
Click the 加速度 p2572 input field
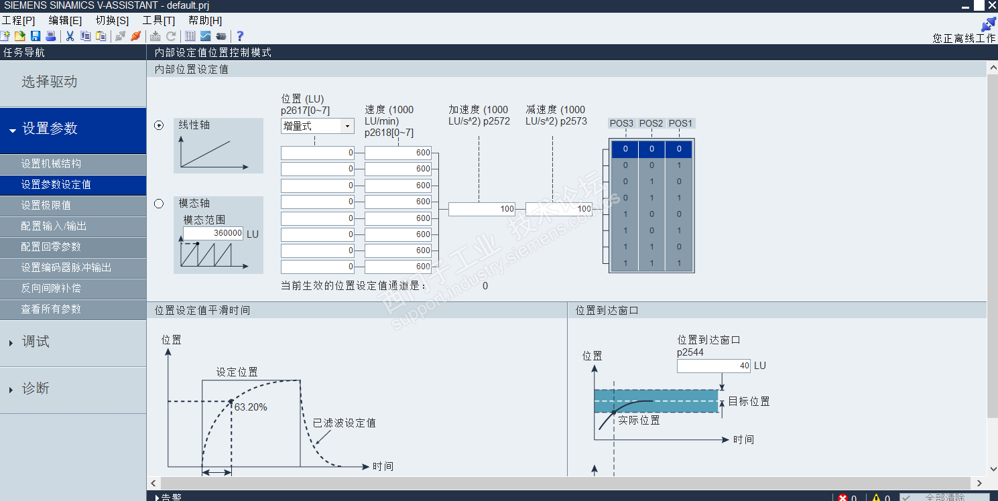482,209
